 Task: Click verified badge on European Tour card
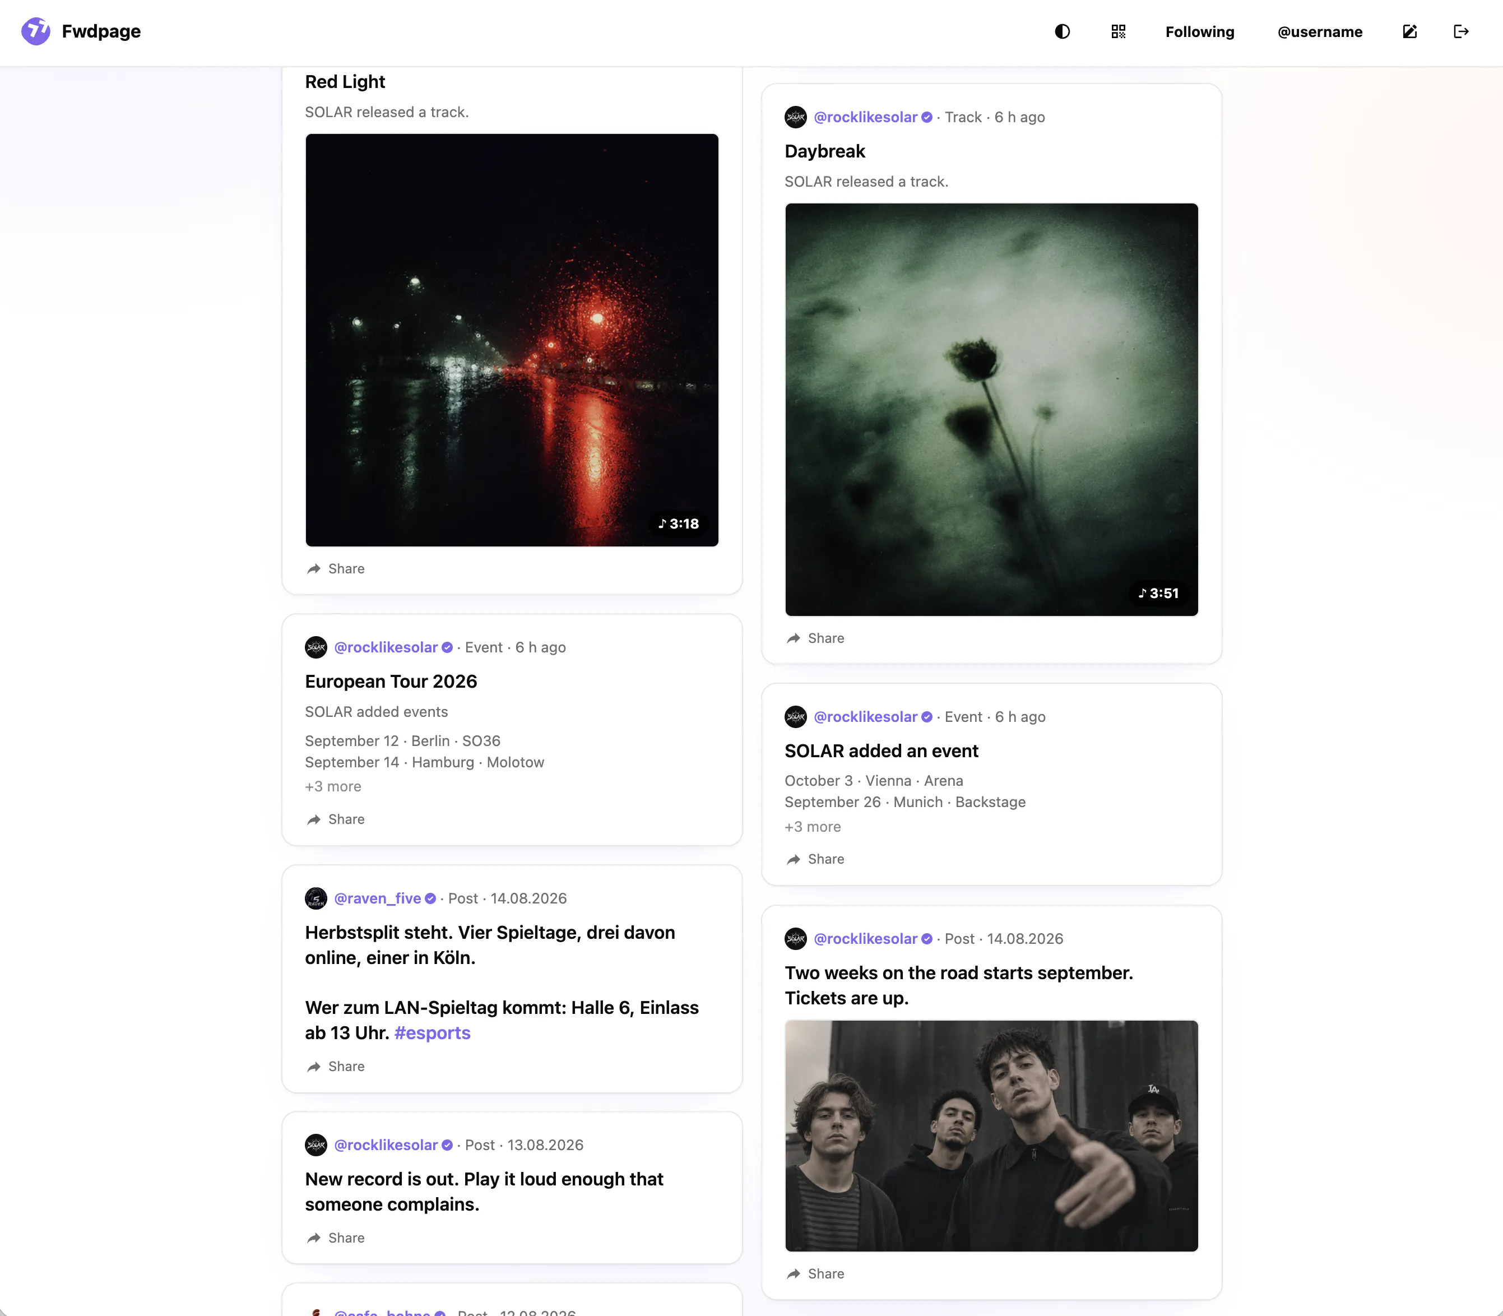(447, 647)
